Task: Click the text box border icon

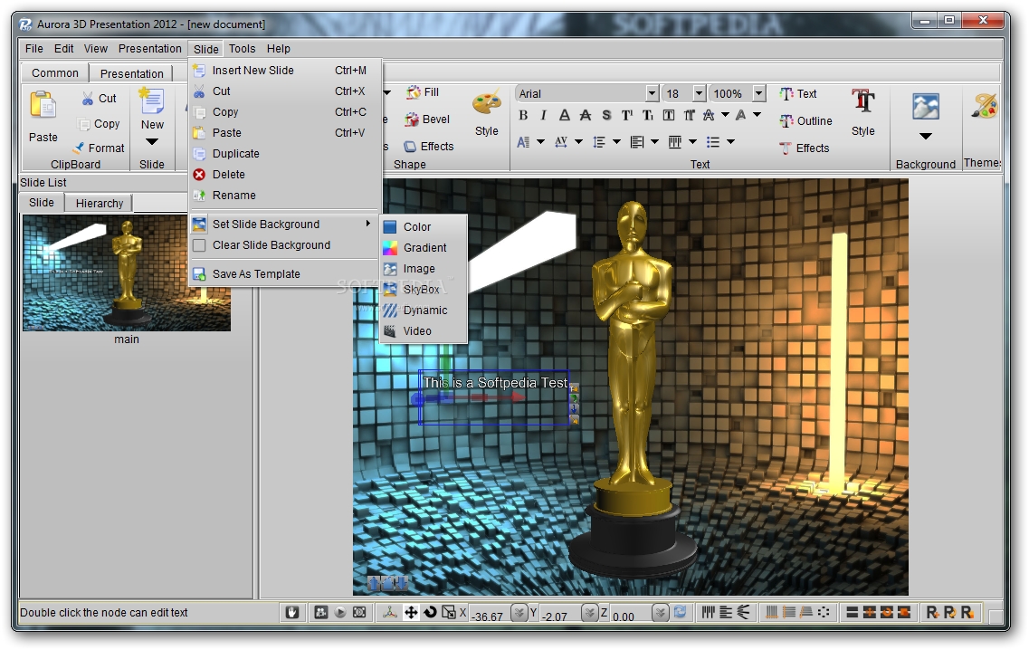Action: pos(669,116)
